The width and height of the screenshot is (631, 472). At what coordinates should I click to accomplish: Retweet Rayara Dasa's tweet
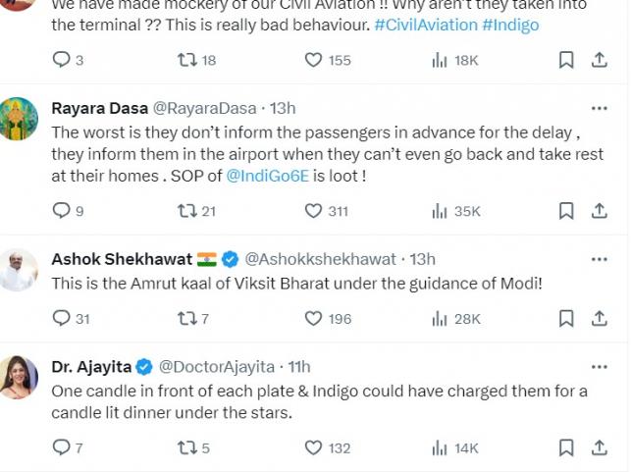click(x=185, y=210)
